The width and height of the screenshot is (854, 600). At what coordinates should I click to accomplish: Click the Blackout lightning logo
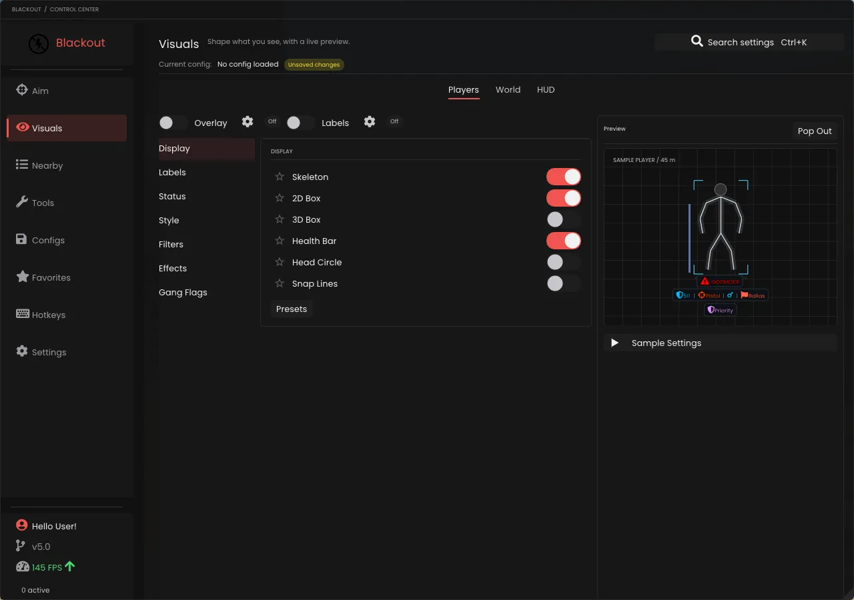pyautogui.click(x=39, y=44)
